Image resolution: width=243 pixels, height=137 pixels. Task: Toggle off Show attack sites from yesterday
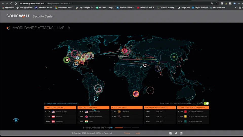point(206,103)
